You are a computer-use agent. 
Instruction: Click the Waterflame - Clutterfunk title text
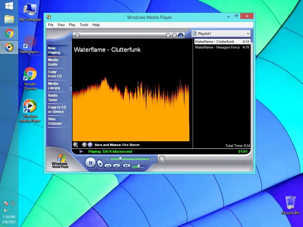107,50
